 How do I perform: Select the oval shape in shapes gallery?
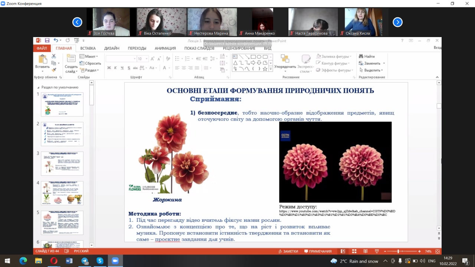click(x=259, y=57)
